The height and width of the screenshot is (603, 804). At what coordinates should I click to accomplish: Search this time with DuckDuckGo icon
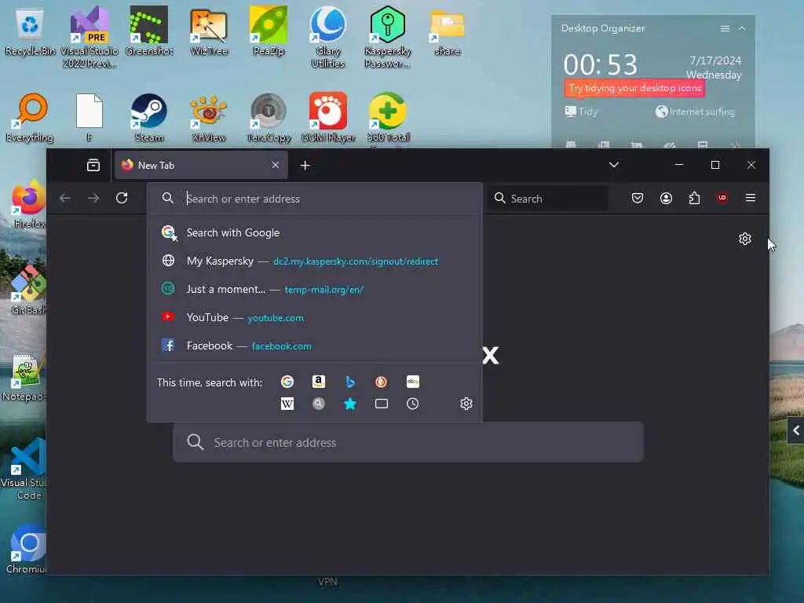coord(381,382)
